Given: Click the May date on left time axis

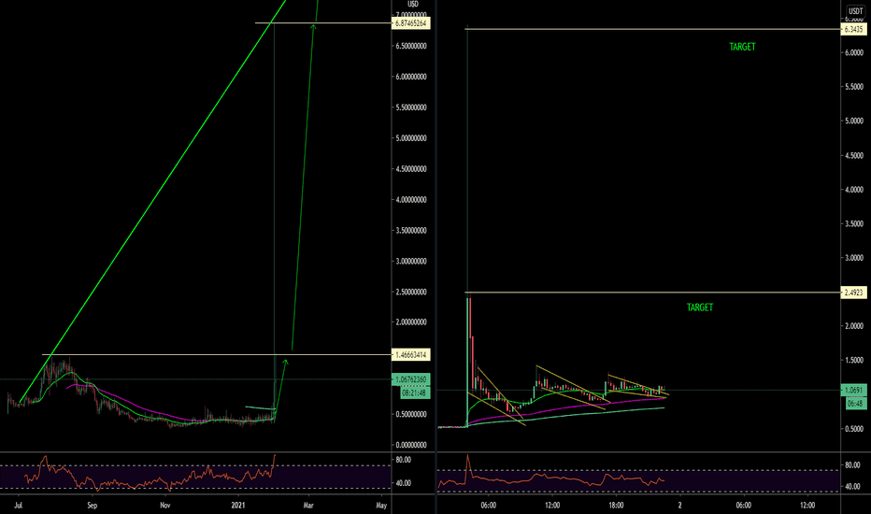Looking at the screenshot, I should 381,505.
